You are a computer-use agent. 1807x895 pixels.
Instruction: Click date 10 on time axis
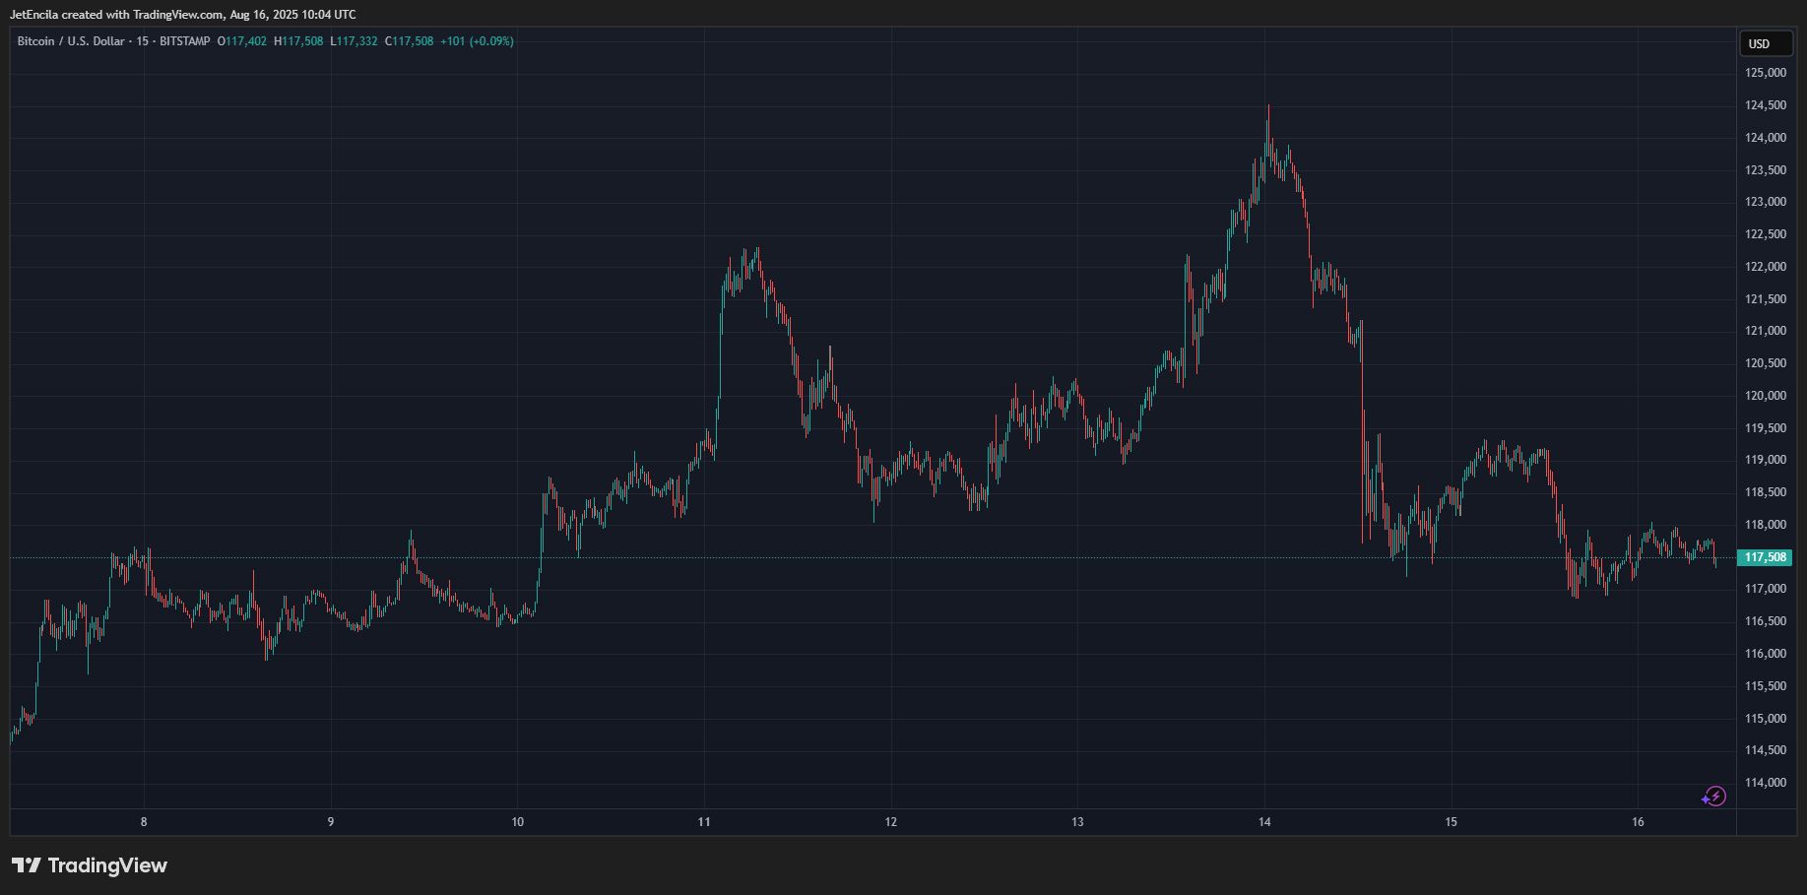(518, 822)
